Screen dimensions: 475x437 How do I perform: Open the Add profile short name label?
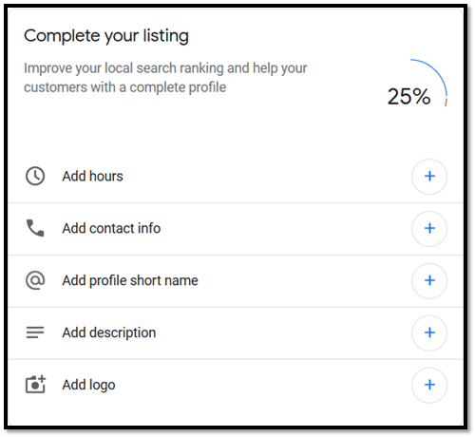tap(130, 280)
